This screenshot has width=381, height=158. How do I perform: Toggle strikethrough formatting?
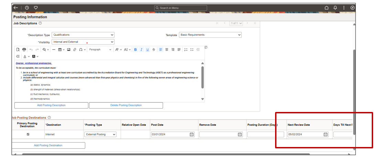[x=154, y=49]
